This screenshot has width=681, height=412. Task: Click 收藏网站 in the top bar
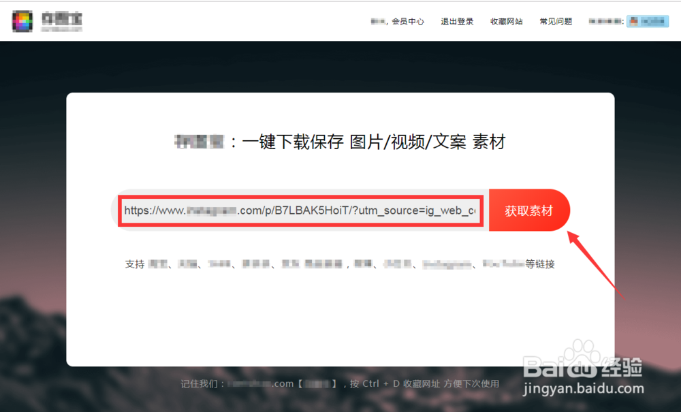point(506,21)
